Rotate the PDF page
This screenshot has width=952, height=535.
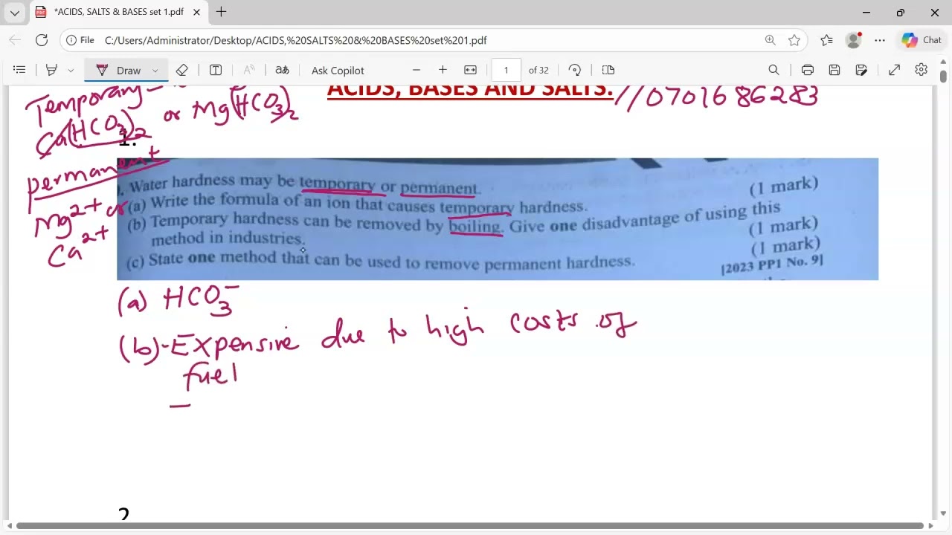click(575, 70)
